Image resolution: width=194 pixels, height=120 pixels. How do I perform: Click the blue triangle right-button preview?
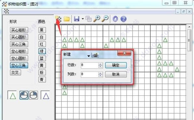pos(45,95)
